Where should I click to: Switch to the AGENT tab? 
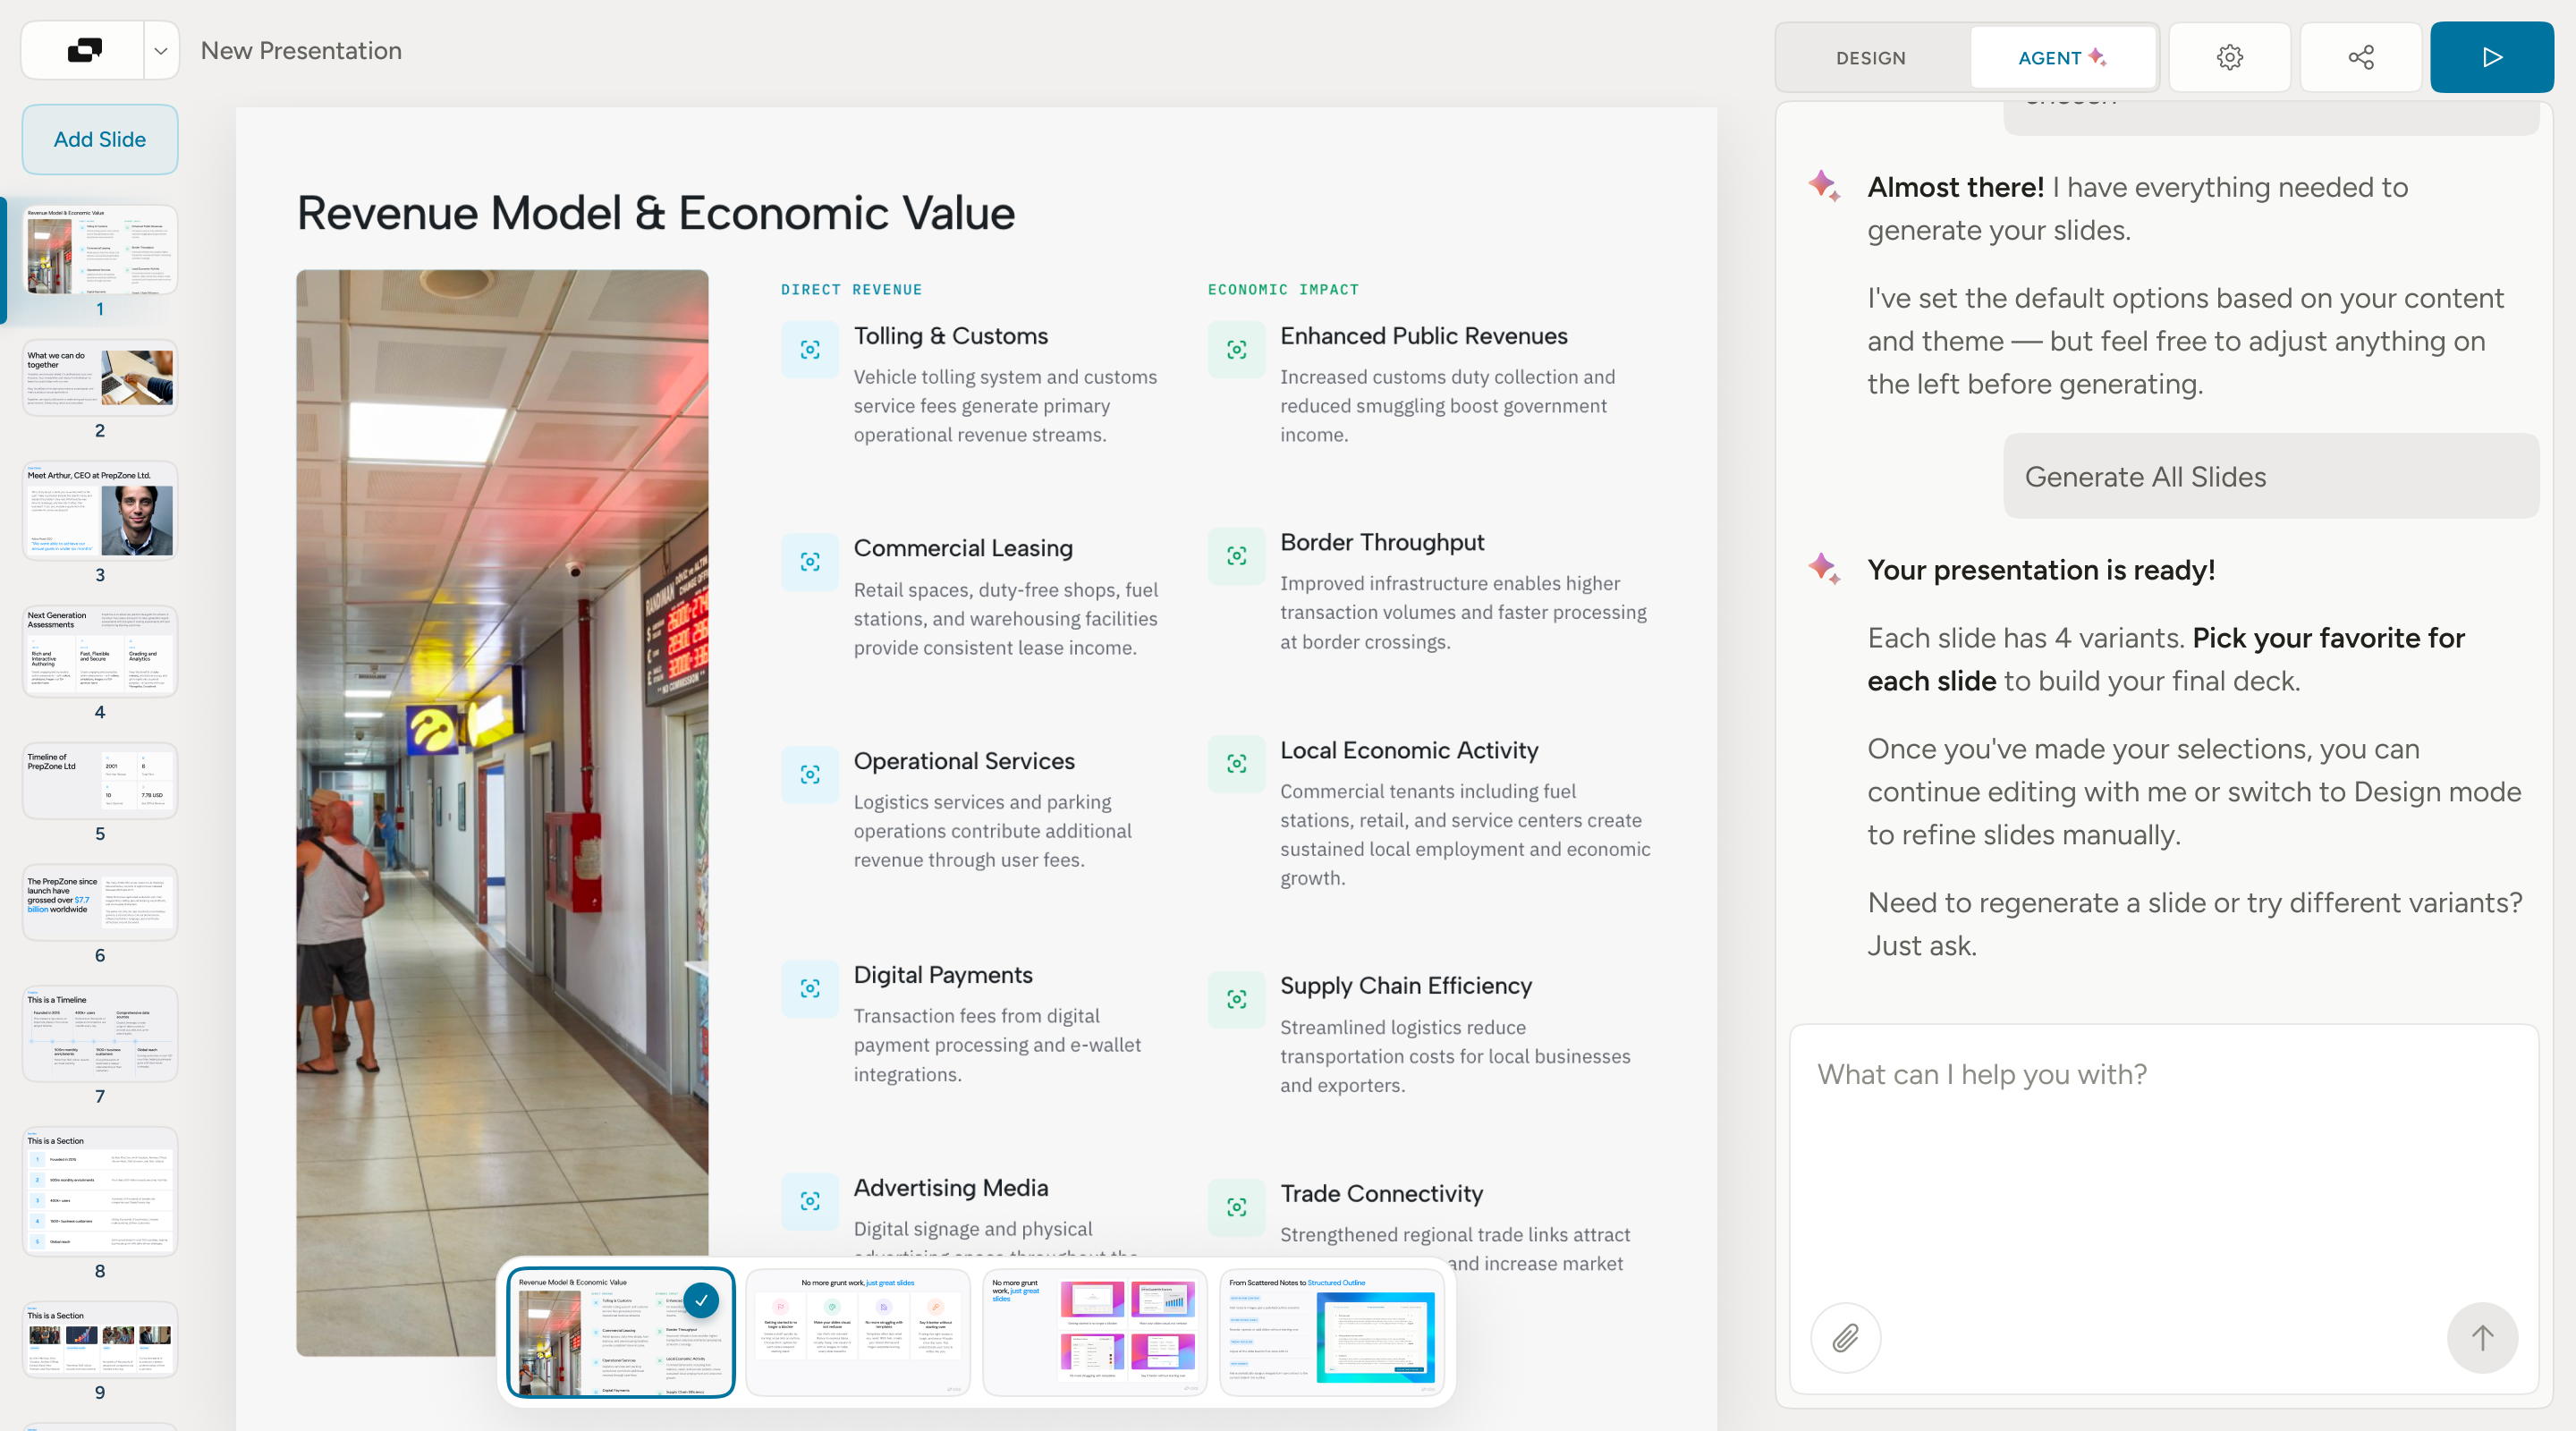(2062, 58)
